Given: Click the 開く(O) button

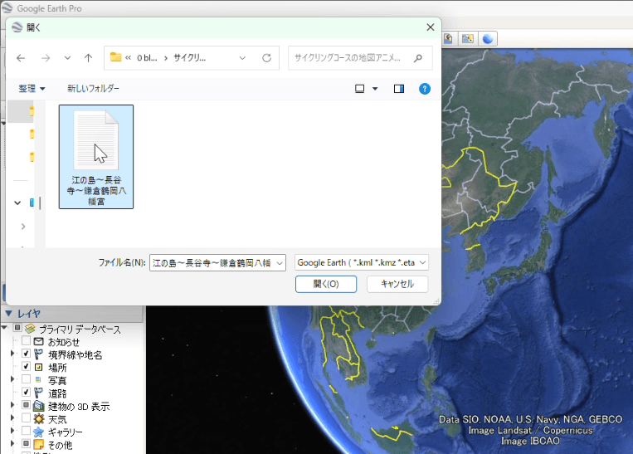Looking at the screenshot, I should (x=325, y=284).
